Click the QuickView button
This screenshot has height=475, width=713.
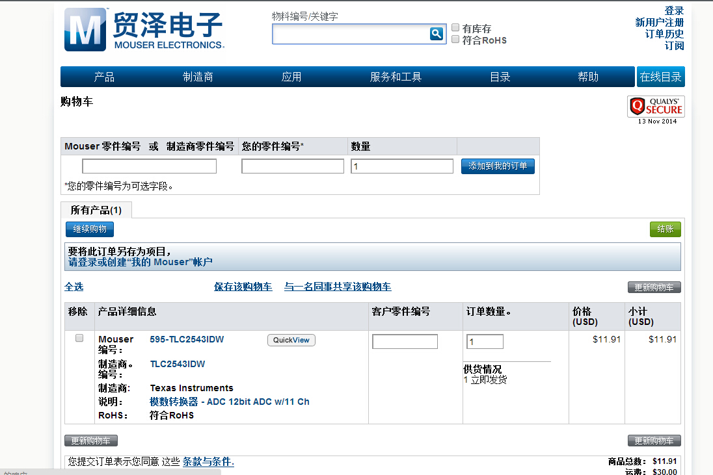click(291, 340)
